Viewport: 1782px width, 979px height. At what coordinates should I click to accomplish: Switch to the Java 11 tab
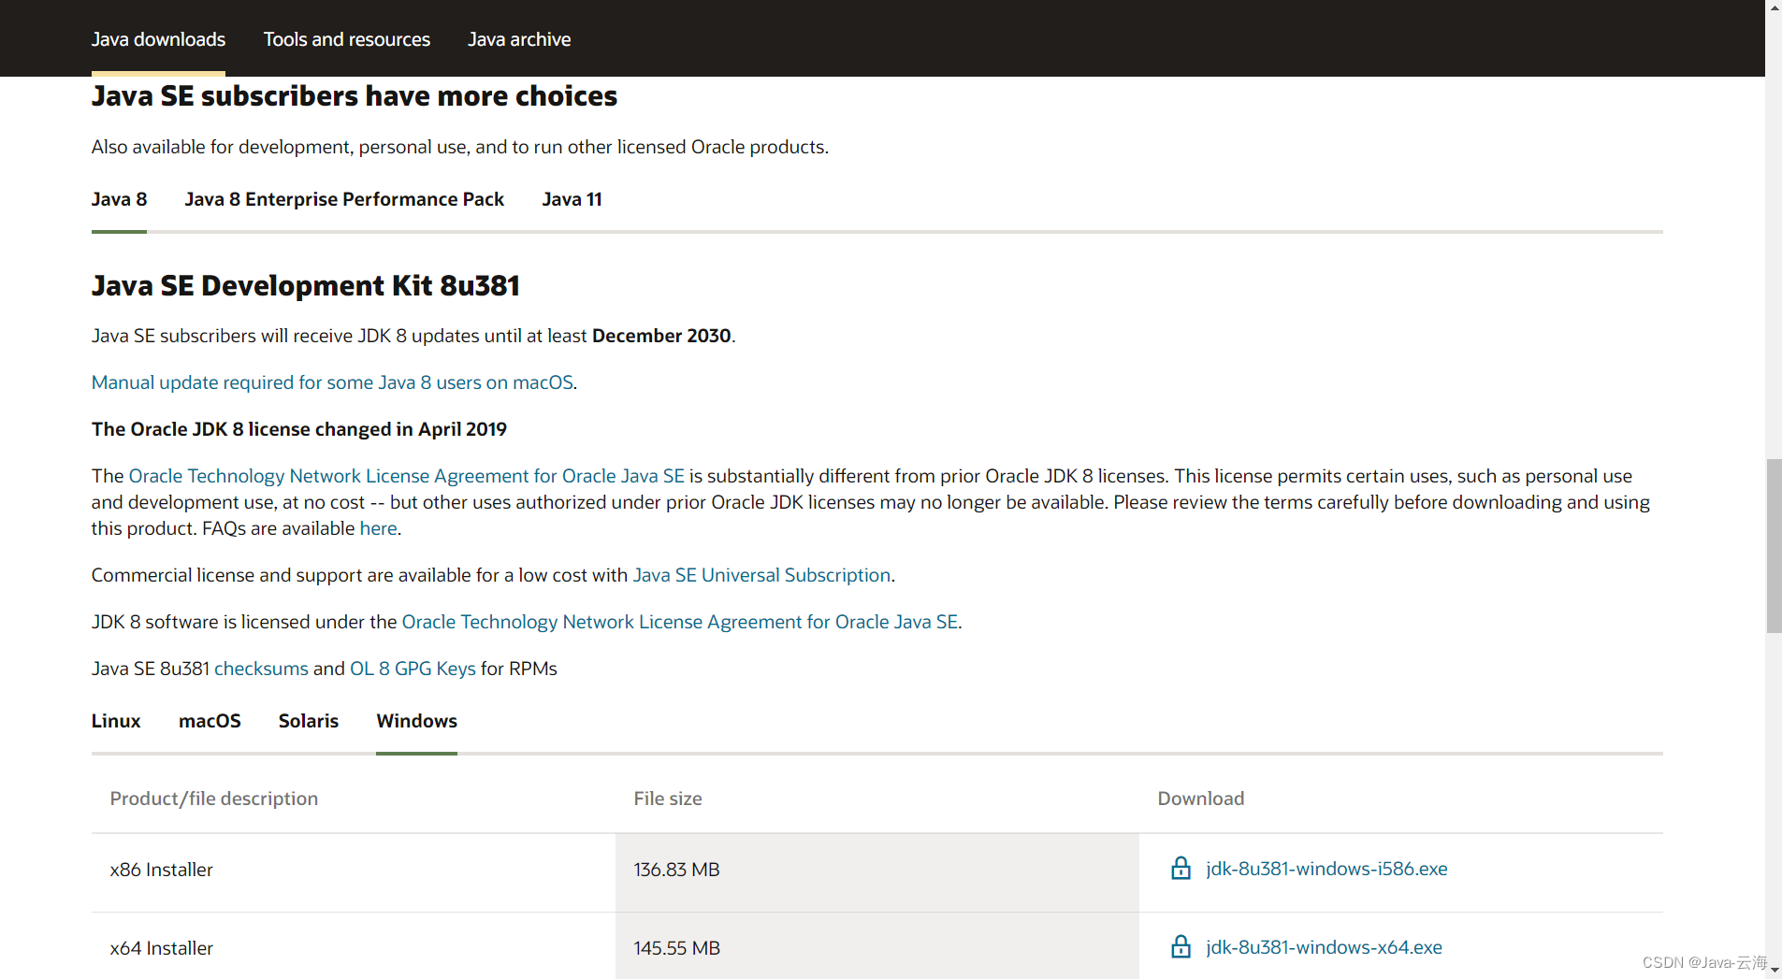572,199
